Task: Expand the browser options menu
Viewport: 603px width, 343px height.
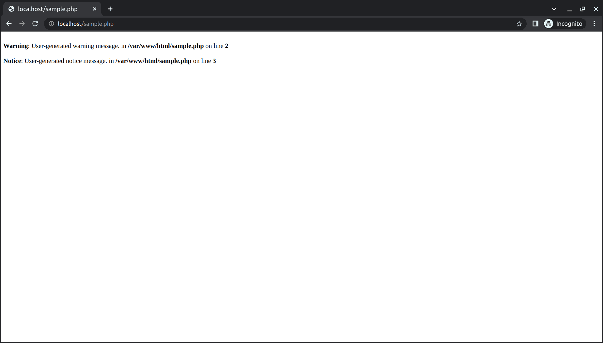Action: click(x=594, y=23)
